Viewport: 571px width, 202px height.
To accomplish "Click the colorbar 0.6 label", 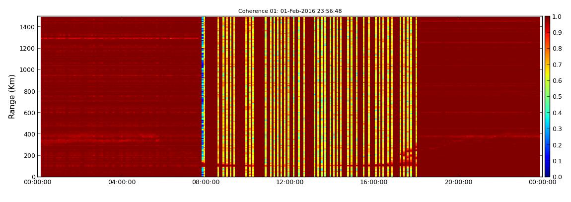I will [558, 81].
